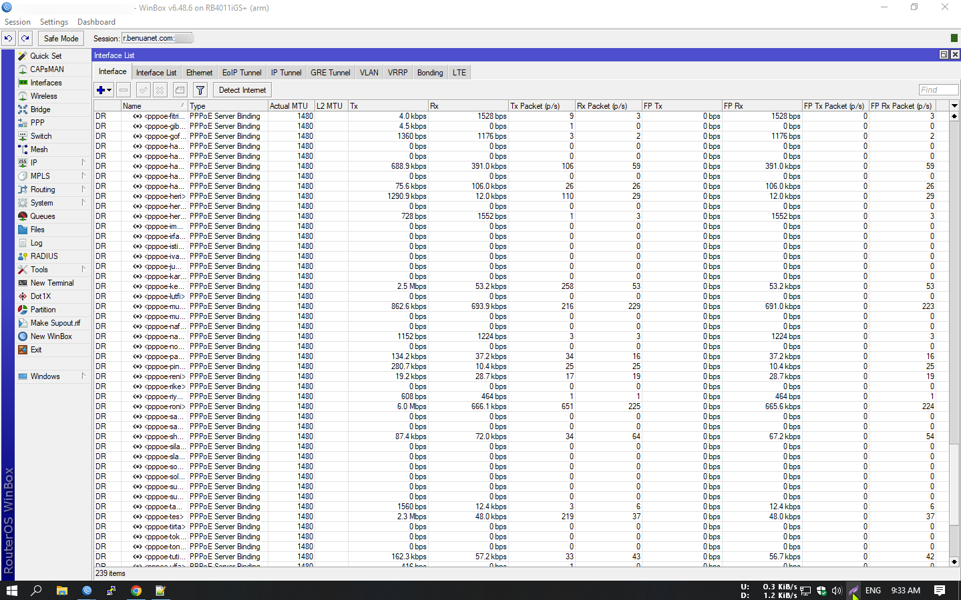Open New Terminal from sidebar
Viewport: 961px width, 600px height.
coord(53,283)
